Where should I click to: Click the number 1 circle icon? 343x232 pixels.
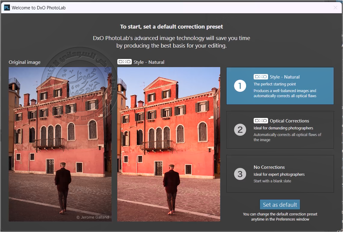[x=240, y=86]
